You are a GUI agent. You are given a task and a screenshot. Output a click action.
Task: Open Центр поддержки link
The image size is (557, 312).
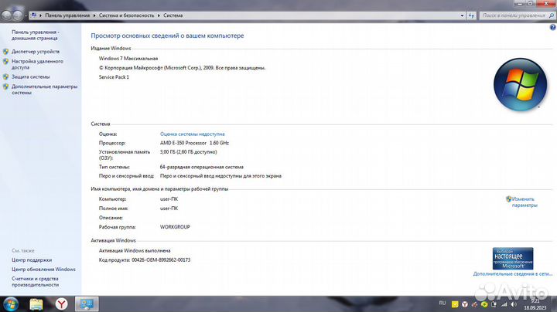(32, 260)
